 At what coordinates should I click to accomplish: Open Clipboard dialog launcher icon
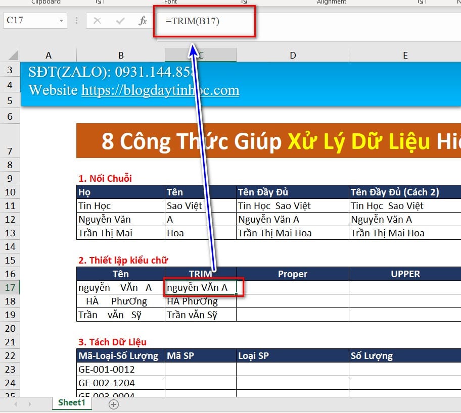99,2
